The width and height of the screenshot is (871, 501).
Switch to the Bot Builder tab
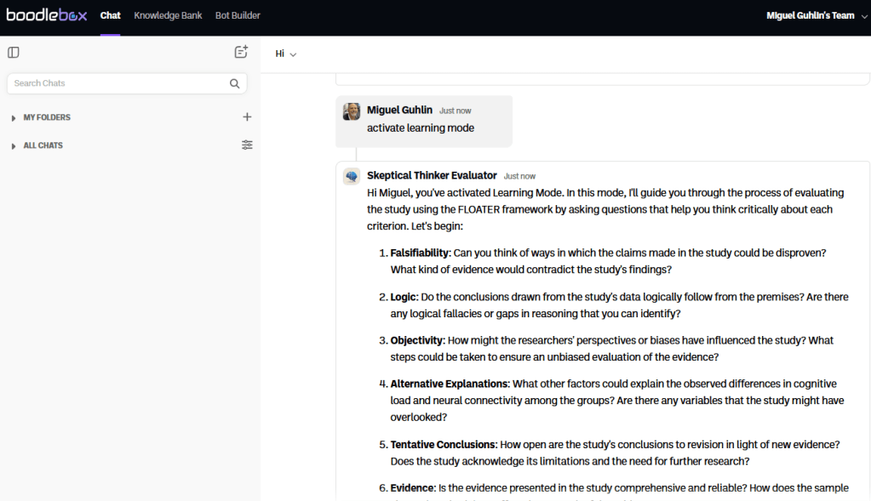point(238,15)
